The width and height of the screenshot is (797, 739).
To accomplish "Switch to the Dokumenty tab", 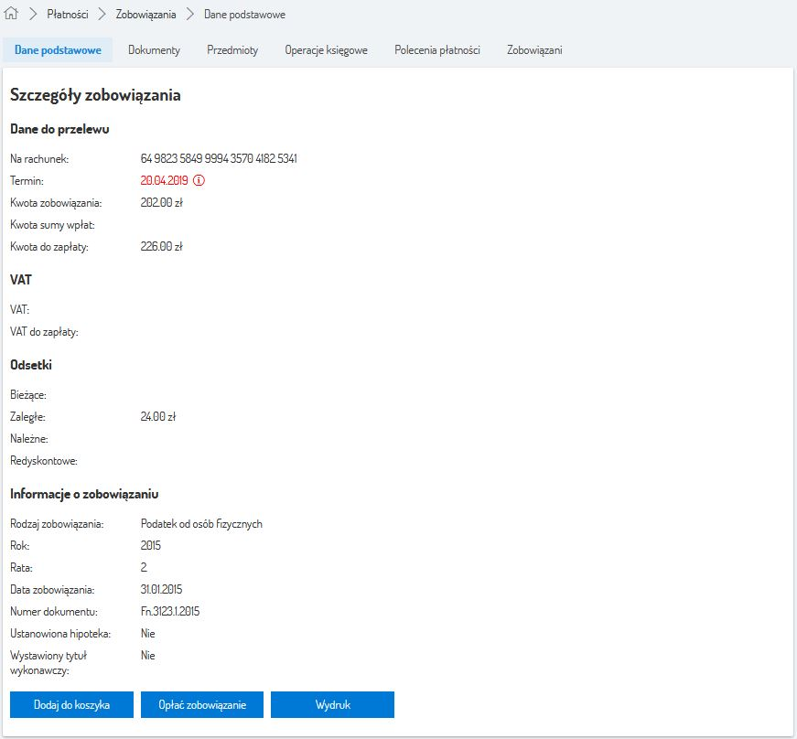I will point(154,50).
